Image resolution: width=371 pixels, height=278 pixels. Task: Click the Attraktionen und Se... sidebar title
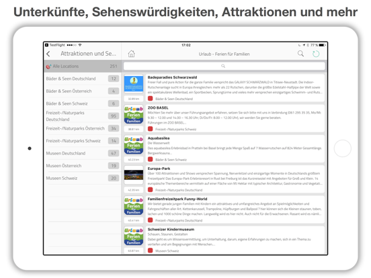[x=88, y=54]
